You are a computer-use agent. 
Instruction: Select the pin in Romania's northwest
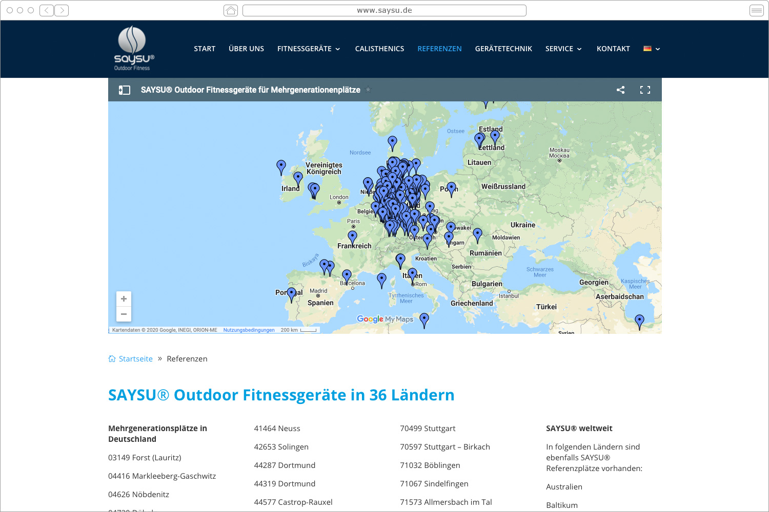click(x=477, y=235)
